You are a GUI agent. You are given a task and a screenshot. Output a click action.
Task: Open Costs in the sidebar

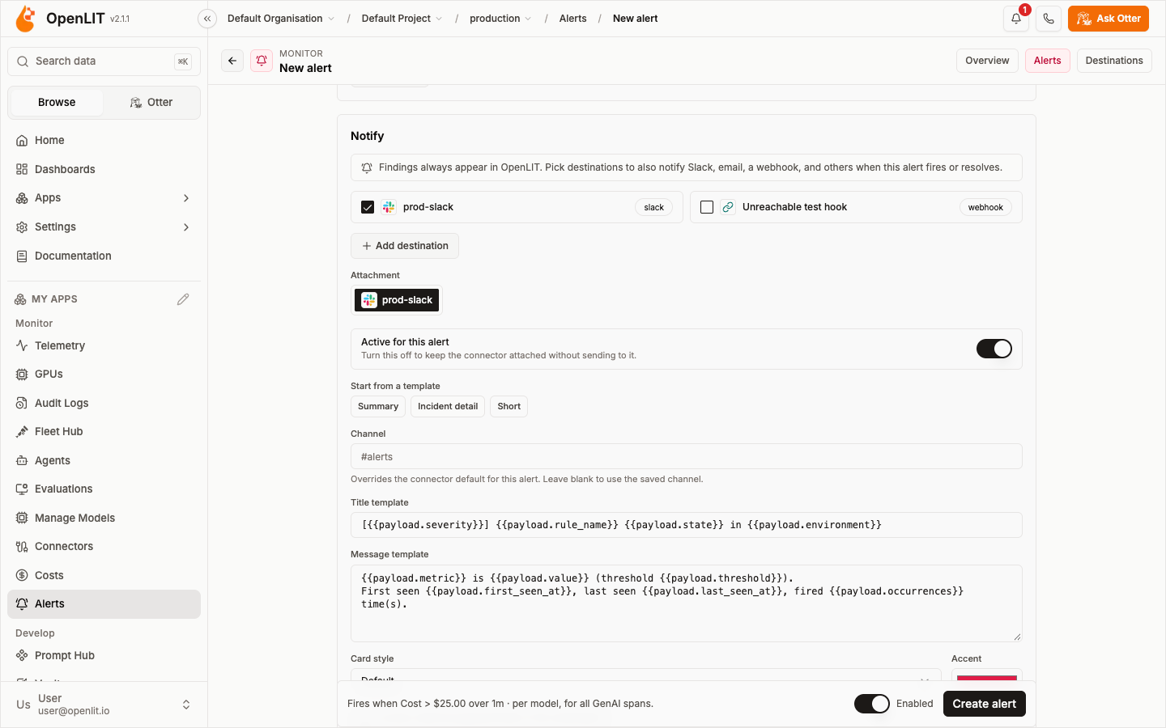(104, 575)
